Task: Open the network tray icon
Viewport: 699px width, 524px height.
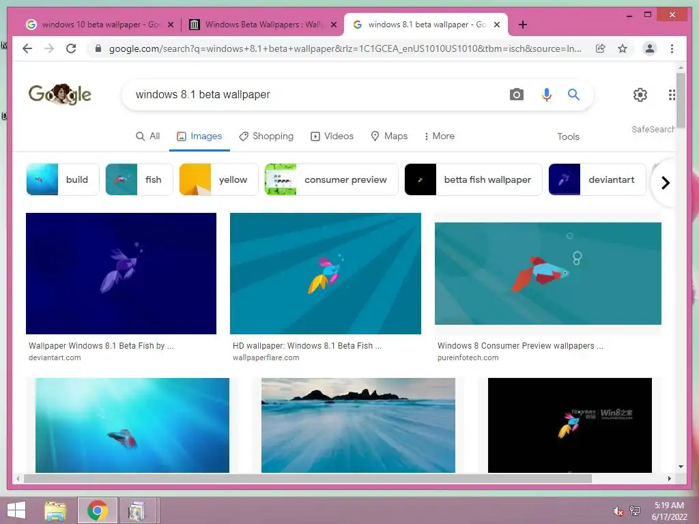Action: tap(635, 511)
